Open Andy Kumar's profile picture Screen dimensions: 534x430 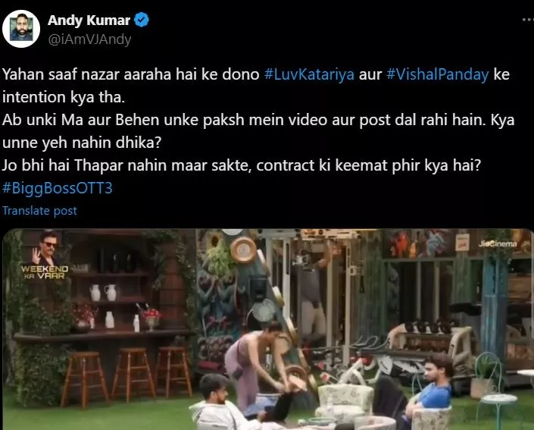point(21,29)
